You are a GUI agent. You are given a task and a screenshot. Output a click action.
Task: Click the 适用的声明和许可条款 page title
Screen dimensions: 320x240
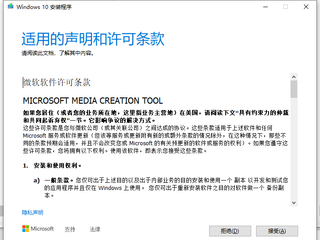click(93, 39)
